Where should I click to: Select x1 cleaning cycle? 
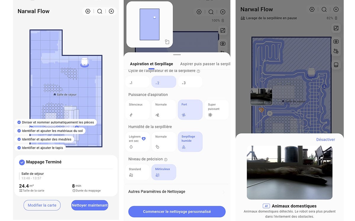tap(138, 82)
